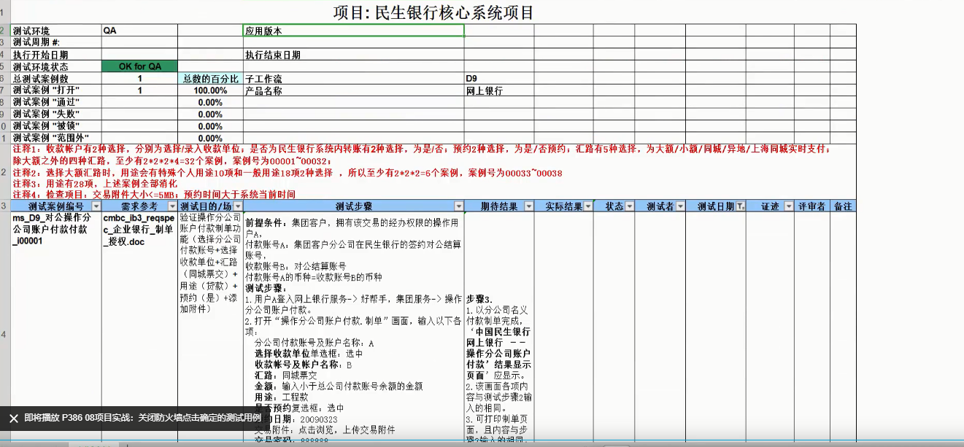The height and width of the screenshot is (447, 964).
Task: Open active filter button on 测试日期 column
Action: pos(740,207)
